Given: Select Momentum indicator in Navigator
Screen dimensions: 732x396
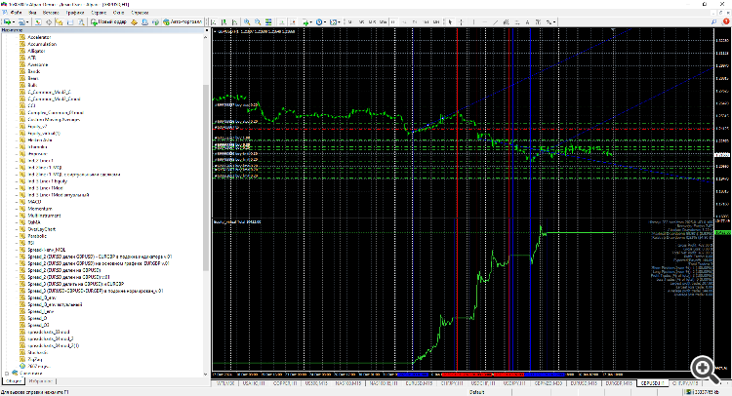Looking at the screenshot, I should tap(40, 209).
